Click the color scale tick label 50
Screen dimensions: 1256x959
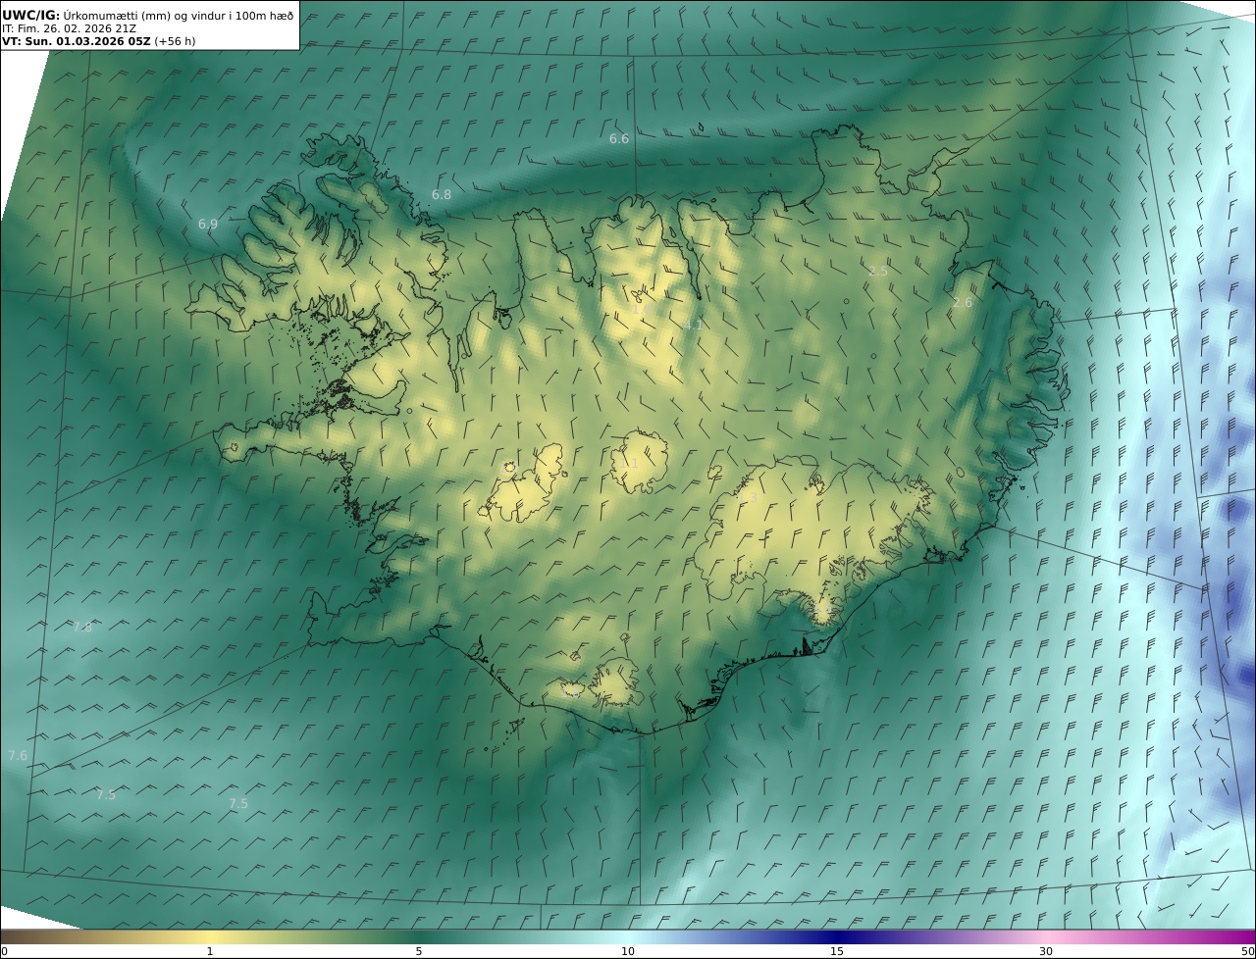pos(1248,951)
